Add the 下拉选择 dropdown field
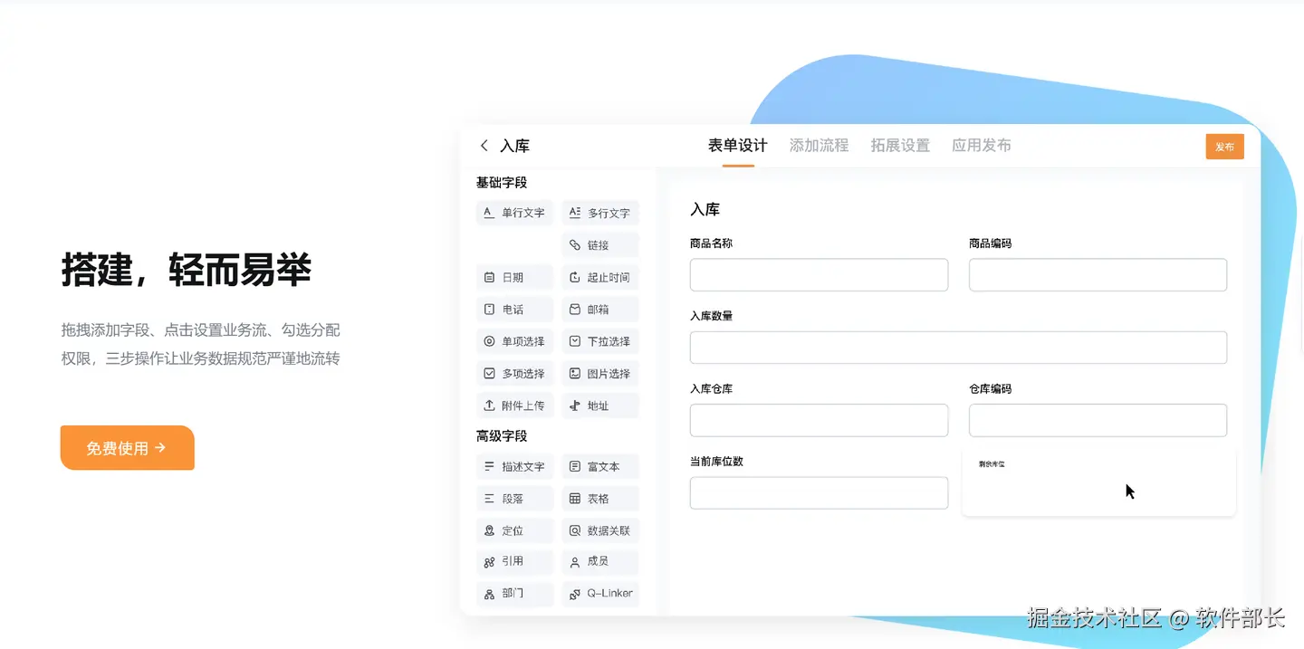1304x649 pixels. coord(600,341)
